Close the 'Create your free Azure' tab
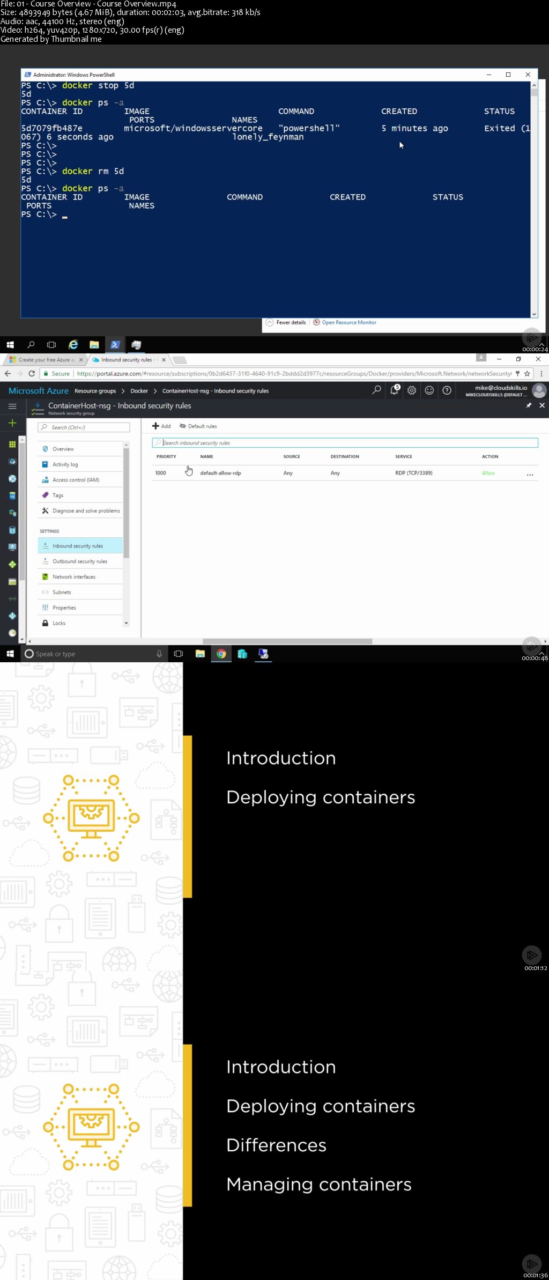The height and width of the screenshot is (1280, 549). coord(81,360)
